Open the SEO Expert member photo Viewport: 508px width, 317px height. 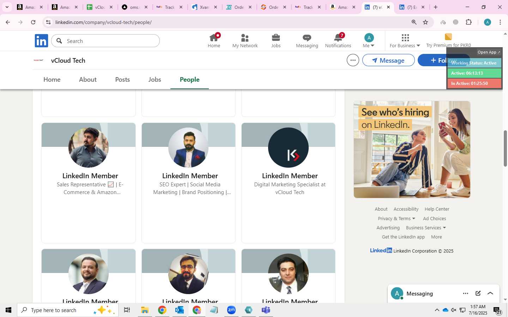coord(188,148)
